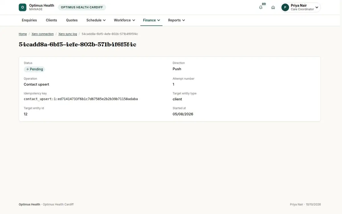This screenshot has height=214, width=342.
Task: Expand the Priya Nair account menu chevron
Action: tap(317, 7)
